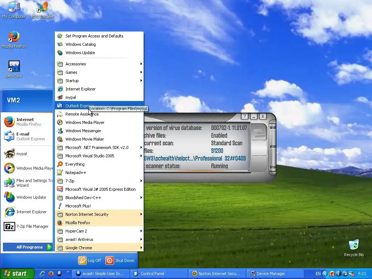The height and width of the screenshot is (279, 372).
Task: Select Outlook Express in All Programs menu
Action: click(x=99, y=106)
